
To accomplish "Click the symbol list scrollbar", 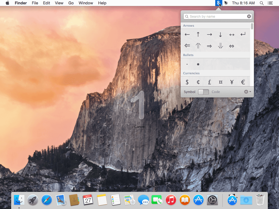I will pos(252,54).
